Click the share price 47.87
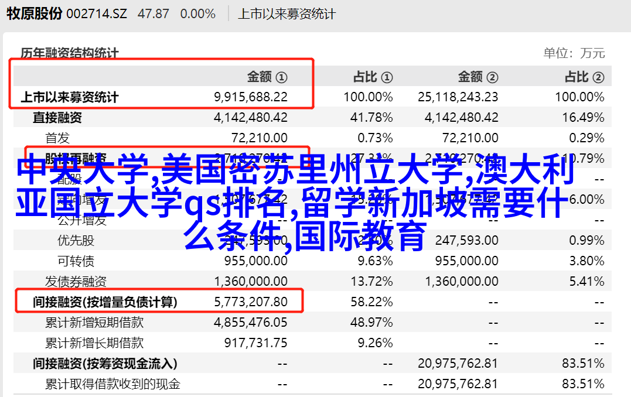This screenshot has height=397, width=631. tap(154, 14)
